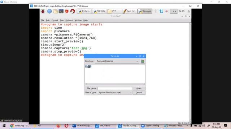
Task: Switch to VNC Viewer taskbar item
Action: pyautogui.click(x=105, y=126)
